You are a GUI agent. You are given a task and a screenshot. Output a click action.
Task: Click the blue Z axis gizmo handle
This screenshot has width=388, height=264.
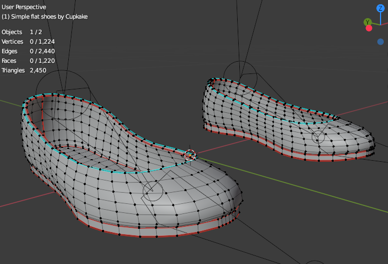[x=381, y=9]
